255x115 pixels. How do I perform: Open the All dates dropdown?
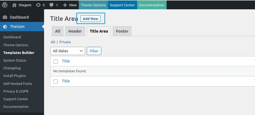[x=67, y=51]
